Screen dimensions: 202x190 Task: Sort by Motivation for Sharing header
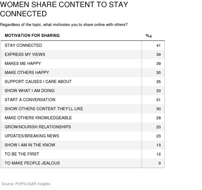[x=32, y=36]
